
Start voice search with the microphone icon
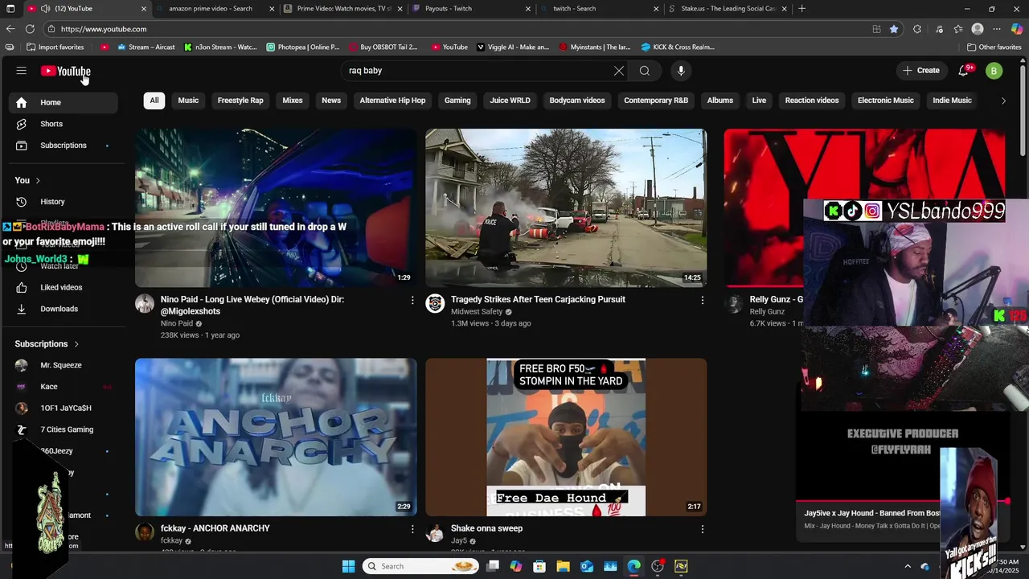tap(681, 71)
